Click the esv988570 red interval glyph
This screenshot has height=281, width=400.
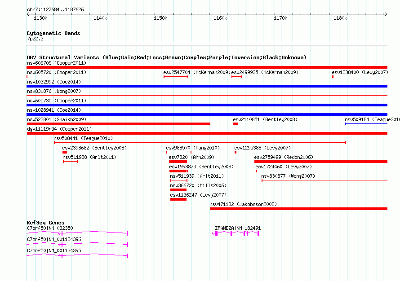[179, 152]
